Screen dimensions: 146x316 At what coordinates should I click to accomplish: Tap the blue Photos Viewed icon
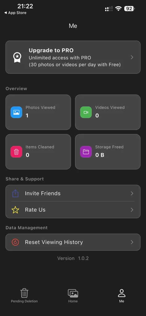tap(16, 112)
